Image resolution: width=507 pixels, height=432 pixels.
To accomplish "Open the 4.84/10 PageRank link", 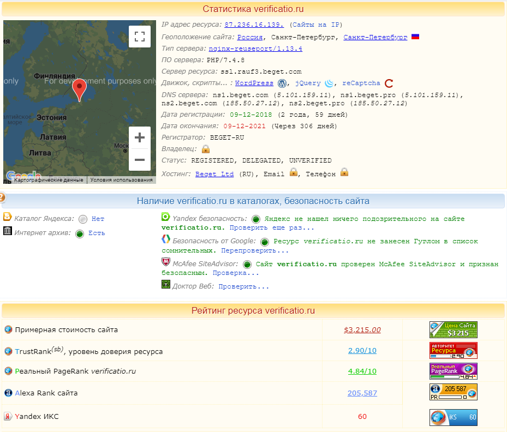I will [362, 371].
